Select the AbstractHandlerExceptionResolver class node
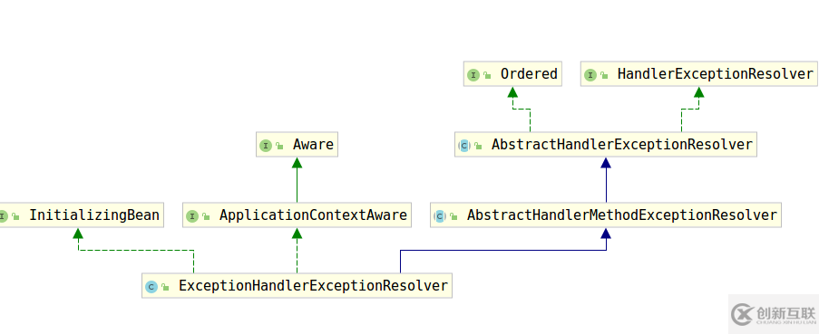The height and width of the screenshot is (334, 819). click(x=605, y=144)
